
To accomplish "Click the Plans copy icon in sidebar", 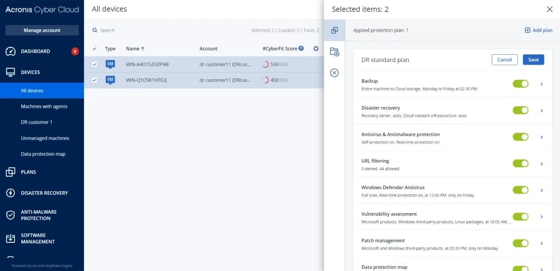I will [10, 172].
